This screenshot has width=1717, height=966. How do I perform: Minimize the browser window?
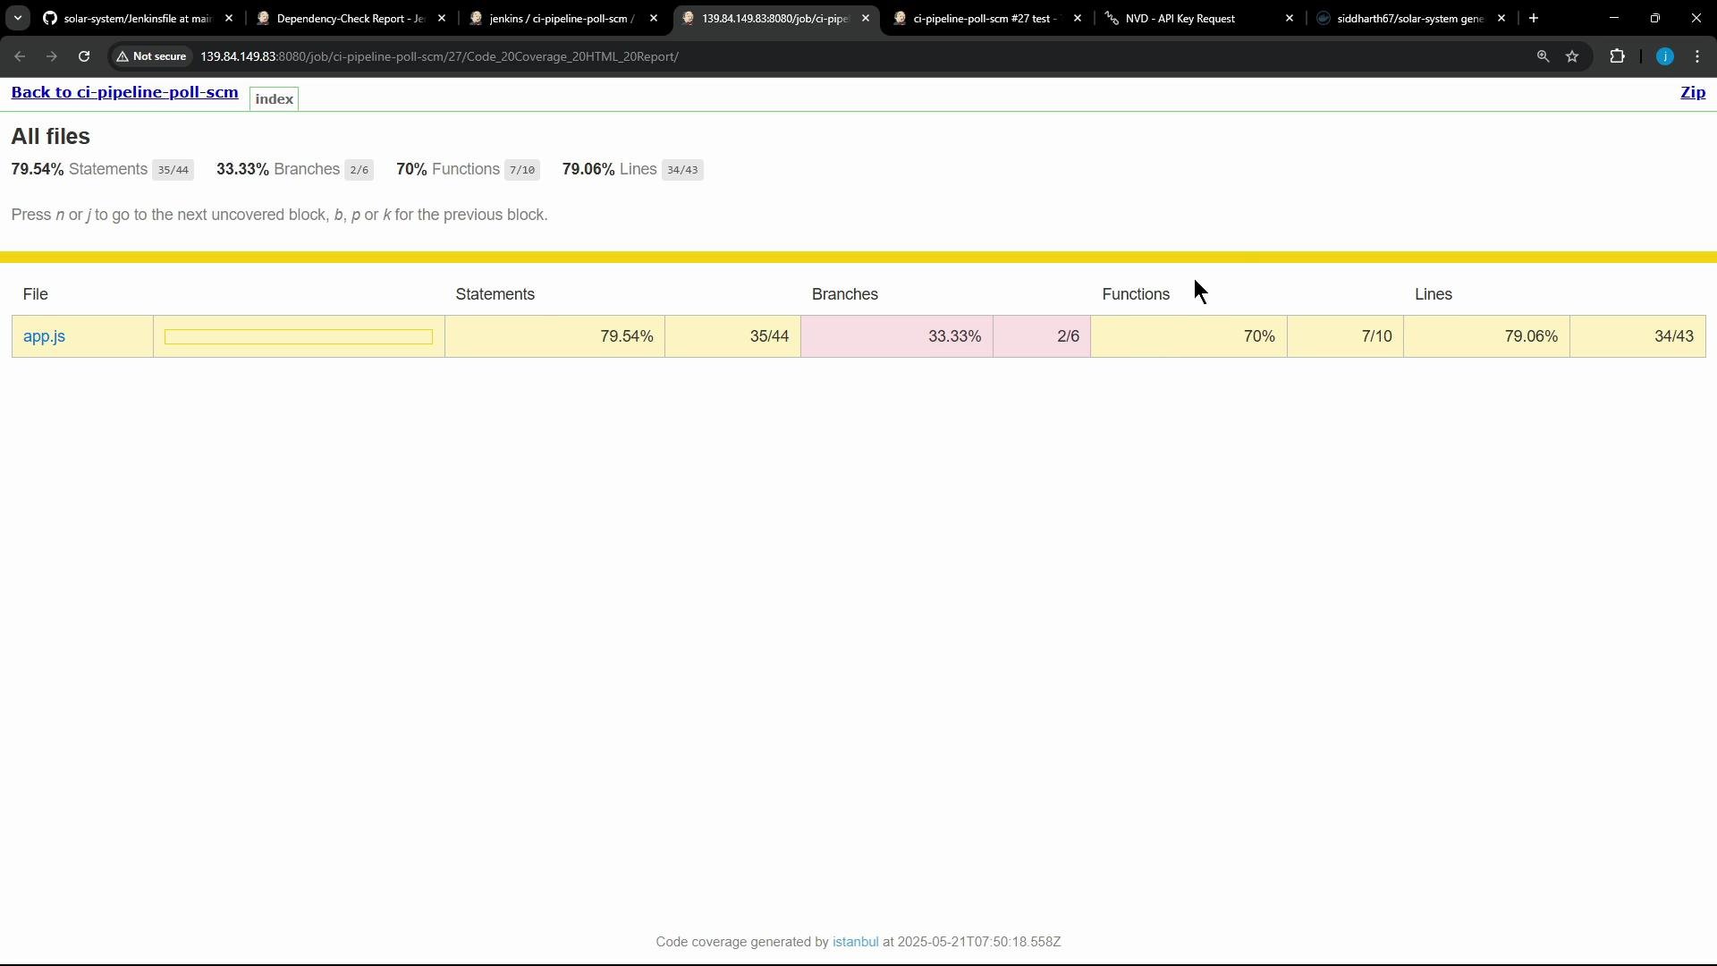[x=1614, y=18]
